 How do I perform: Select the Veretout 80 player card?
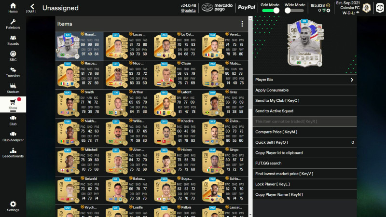point(224,46)
